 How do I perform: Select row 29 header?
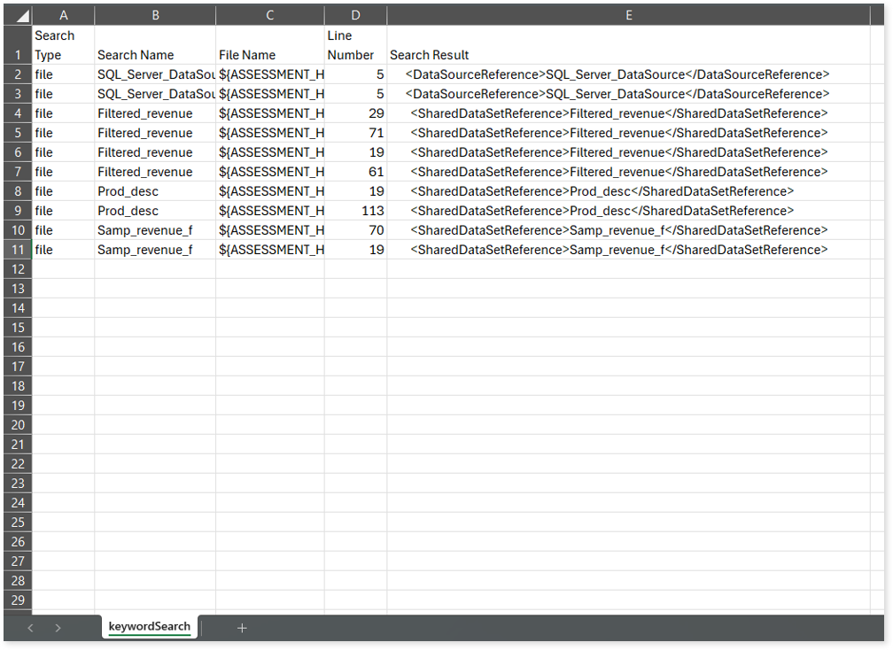pyautogui.click(x=18, y=600)
